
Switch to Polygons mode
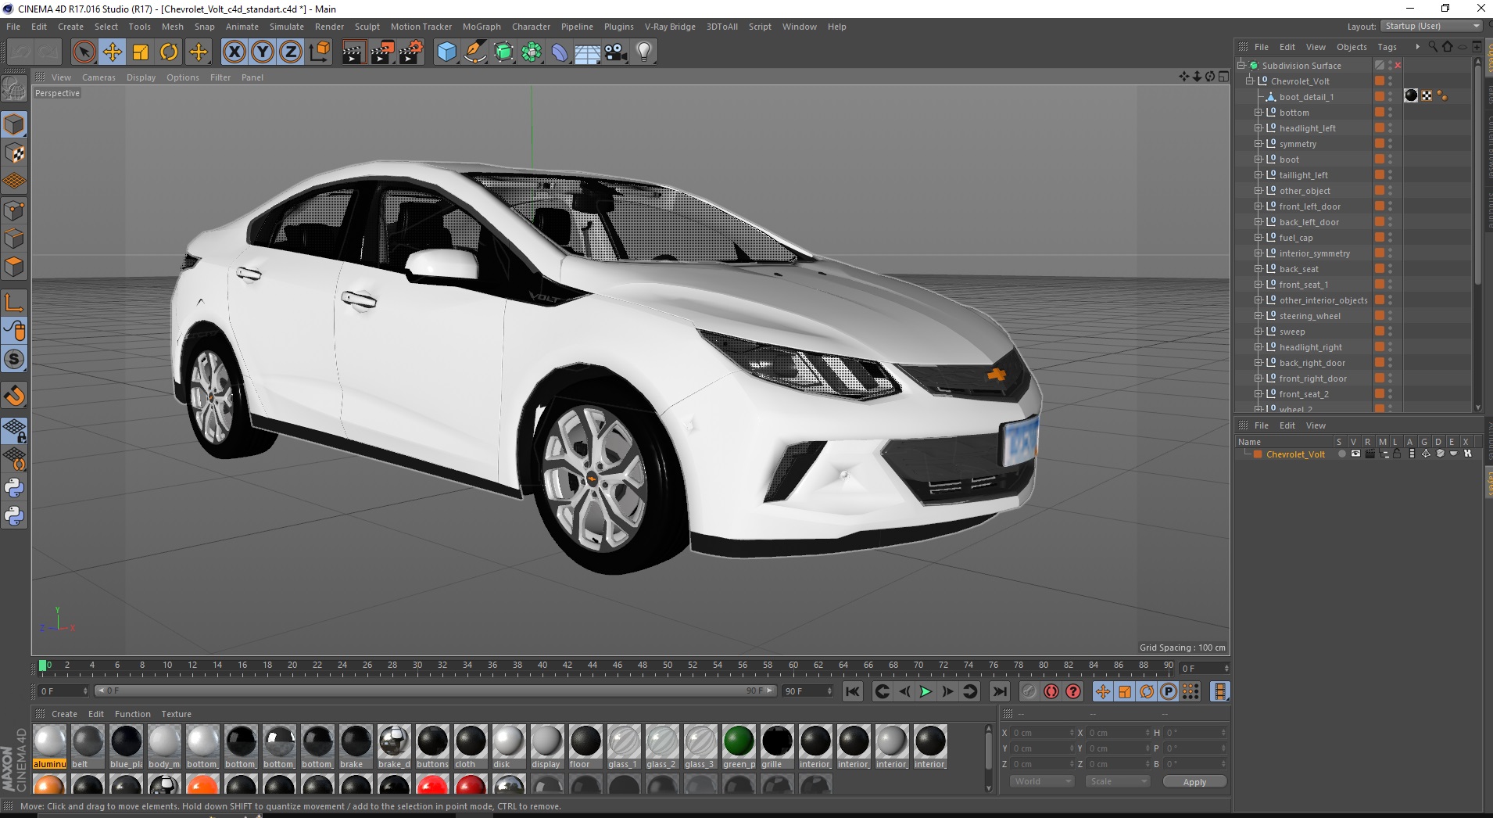pyautogui.click(x=15, y=267)
